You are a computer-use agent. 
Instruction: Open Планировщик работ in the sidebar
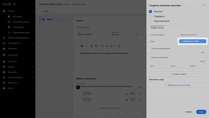(21, 32)
